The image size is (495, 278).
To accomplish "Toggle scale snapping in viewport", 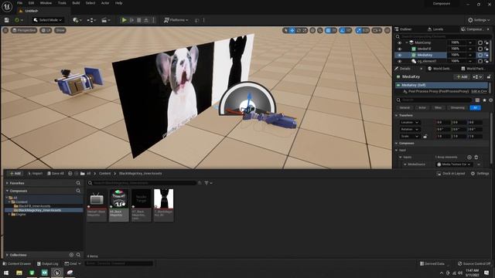I will [358, 30].
